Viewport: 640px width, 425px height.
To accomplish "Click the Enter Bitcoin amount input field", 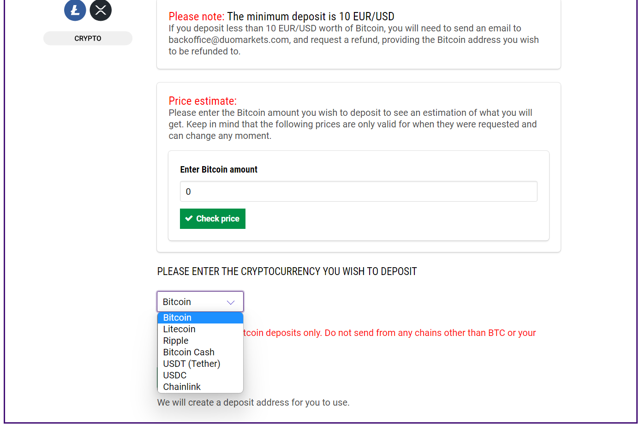I will [359, 192].
